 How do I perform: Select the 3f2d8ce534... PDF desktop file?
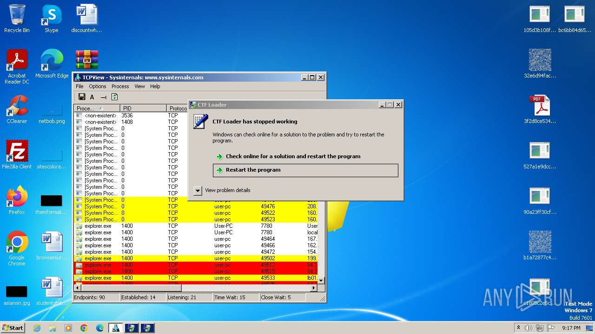540,109
